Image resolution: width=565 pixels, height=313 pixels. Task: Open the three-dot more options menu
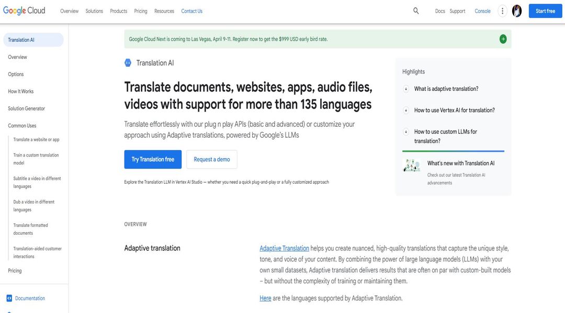pos(502,10)
